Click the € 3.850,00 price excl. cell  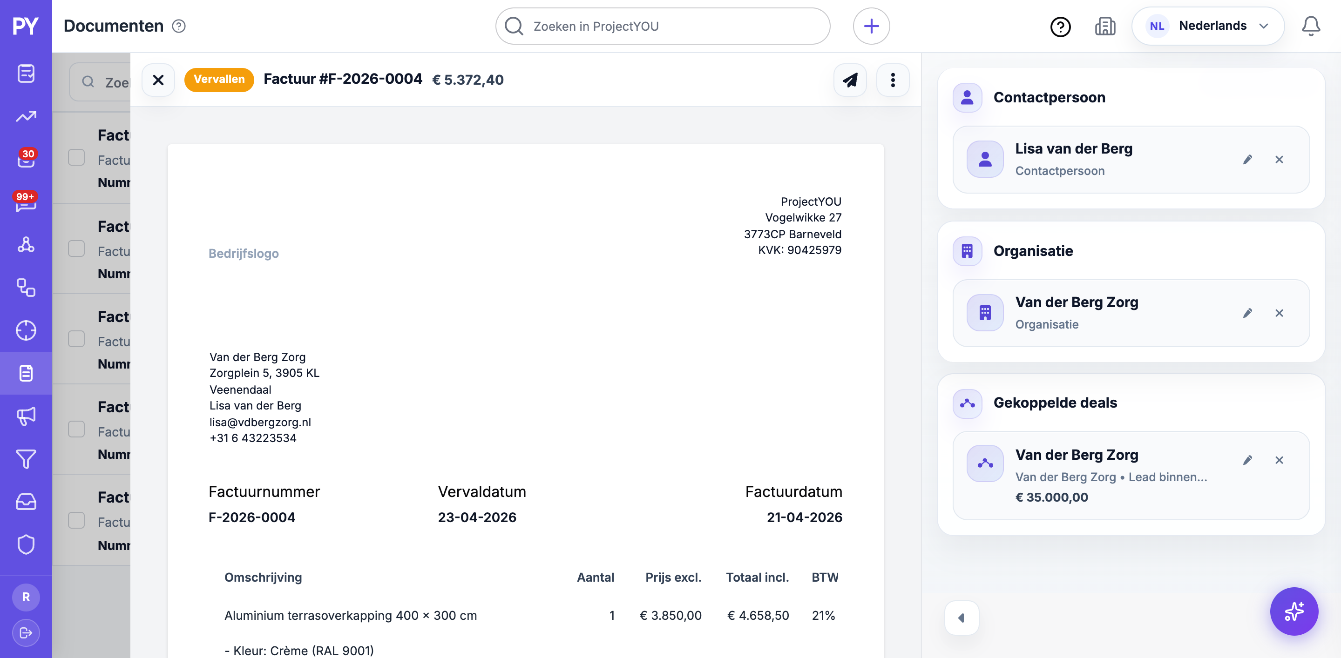pos(670,615)
